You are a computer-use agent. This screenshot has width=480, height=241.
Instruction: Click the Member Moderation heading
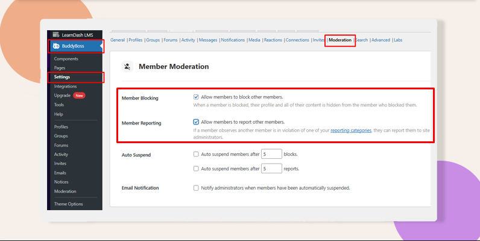(174, 66)
